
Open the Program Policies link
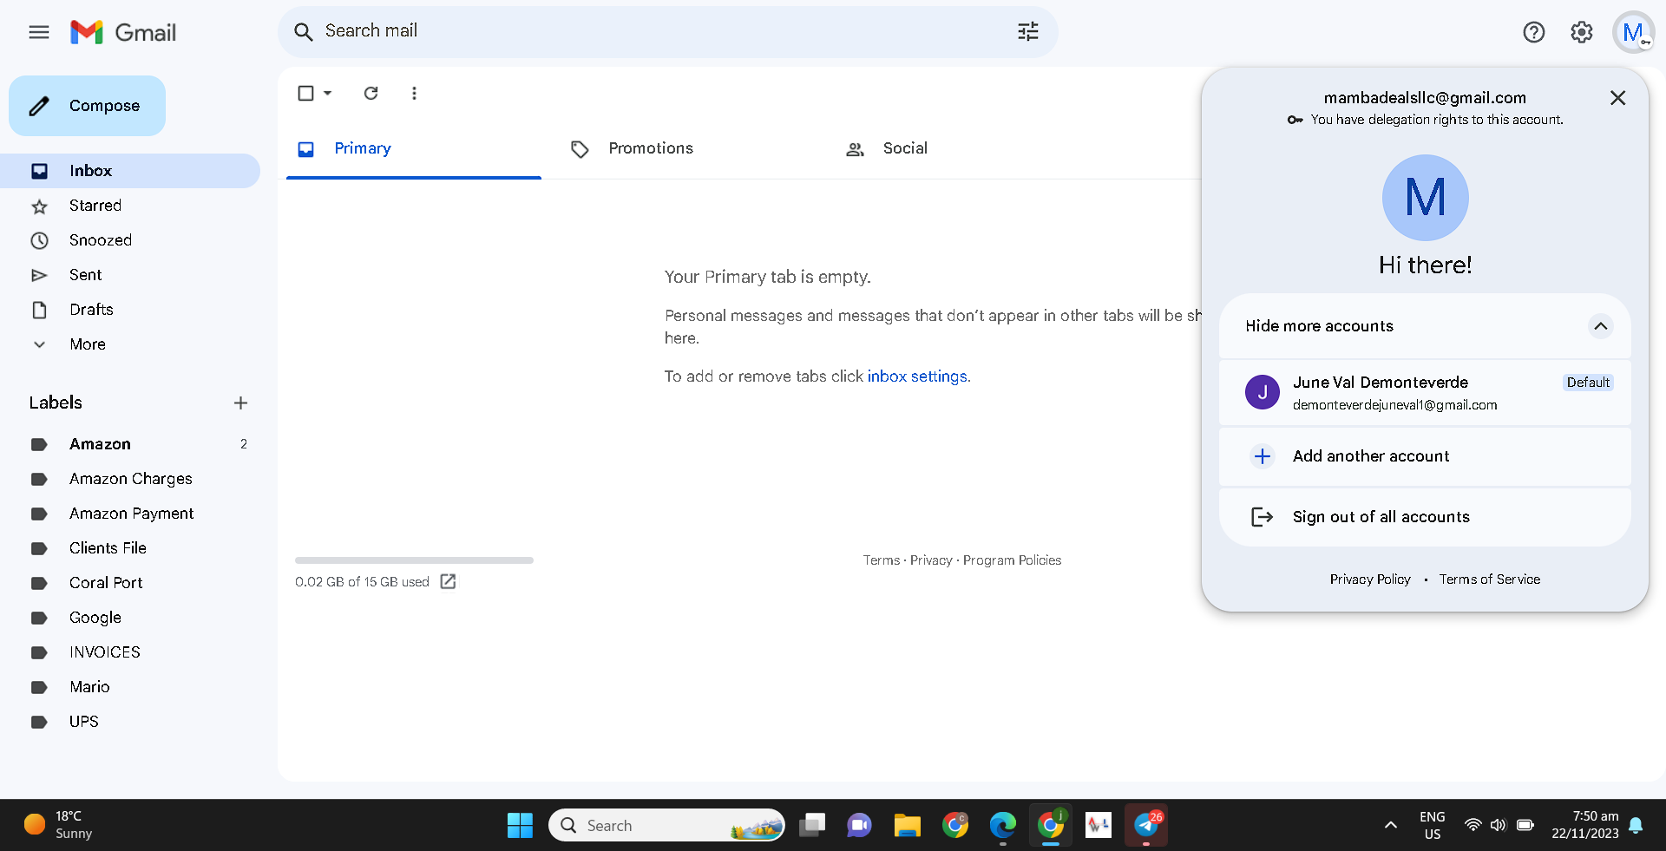1012,560
